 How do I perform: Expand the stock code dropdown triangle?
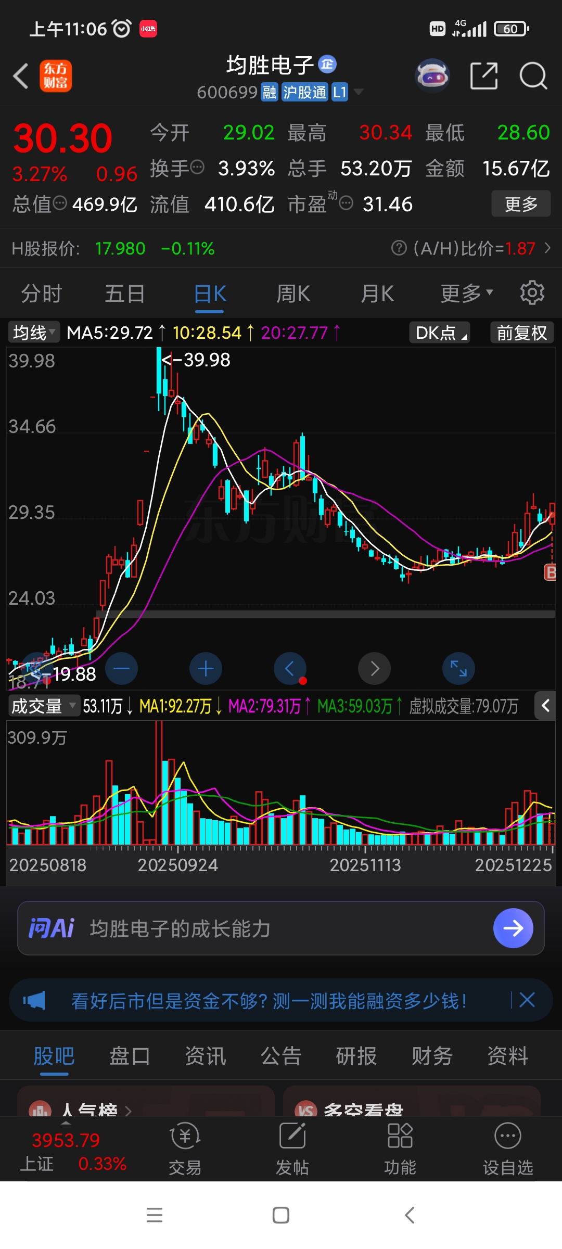358,93
